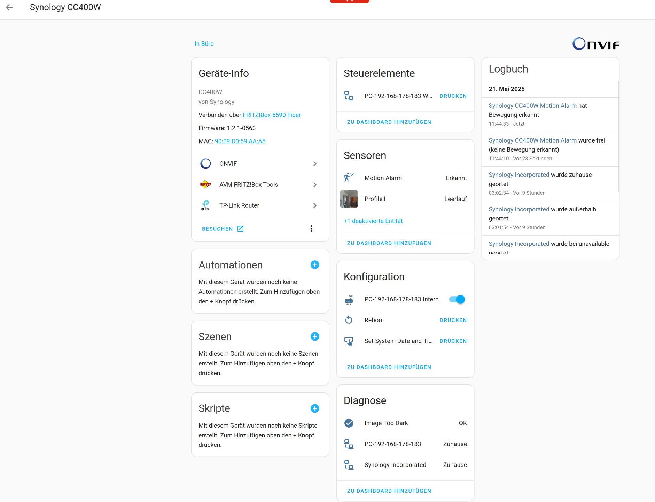Screen dimensions: 655x502
Task: Click the network icon beside Synology Incorporated in Diagnose
Action: point(349,465)
